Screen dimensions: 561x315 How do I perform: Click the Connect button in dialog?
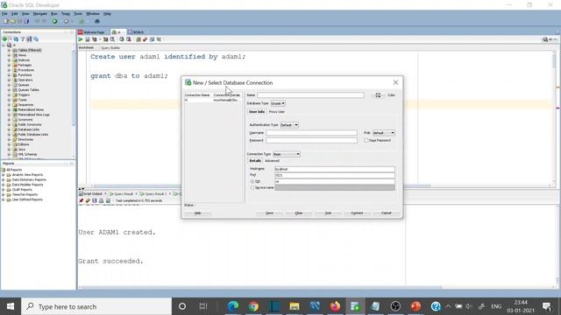[x=357, y=213]
